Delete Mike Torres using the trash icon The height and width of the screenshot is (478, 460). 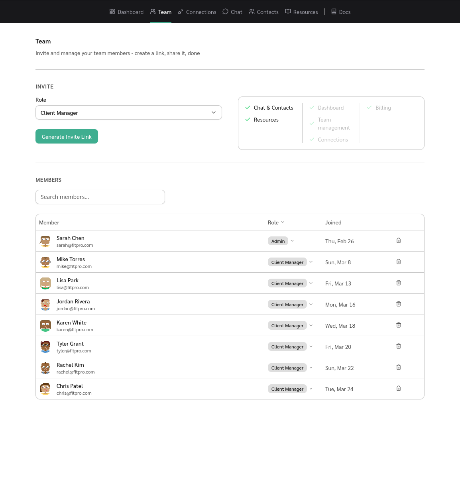tap(398, 262)
